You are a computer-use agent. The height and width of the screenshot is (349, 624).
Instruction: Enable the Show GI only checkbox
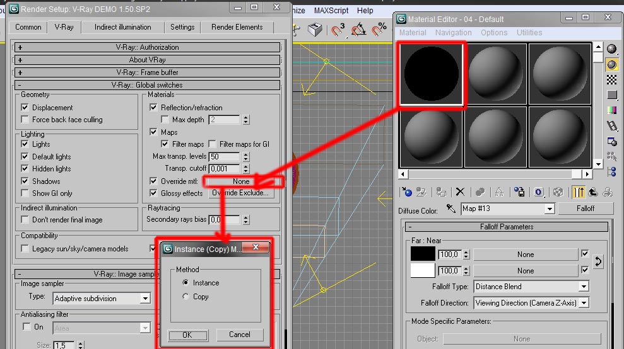pyautogui.click(x=25, y=193)
